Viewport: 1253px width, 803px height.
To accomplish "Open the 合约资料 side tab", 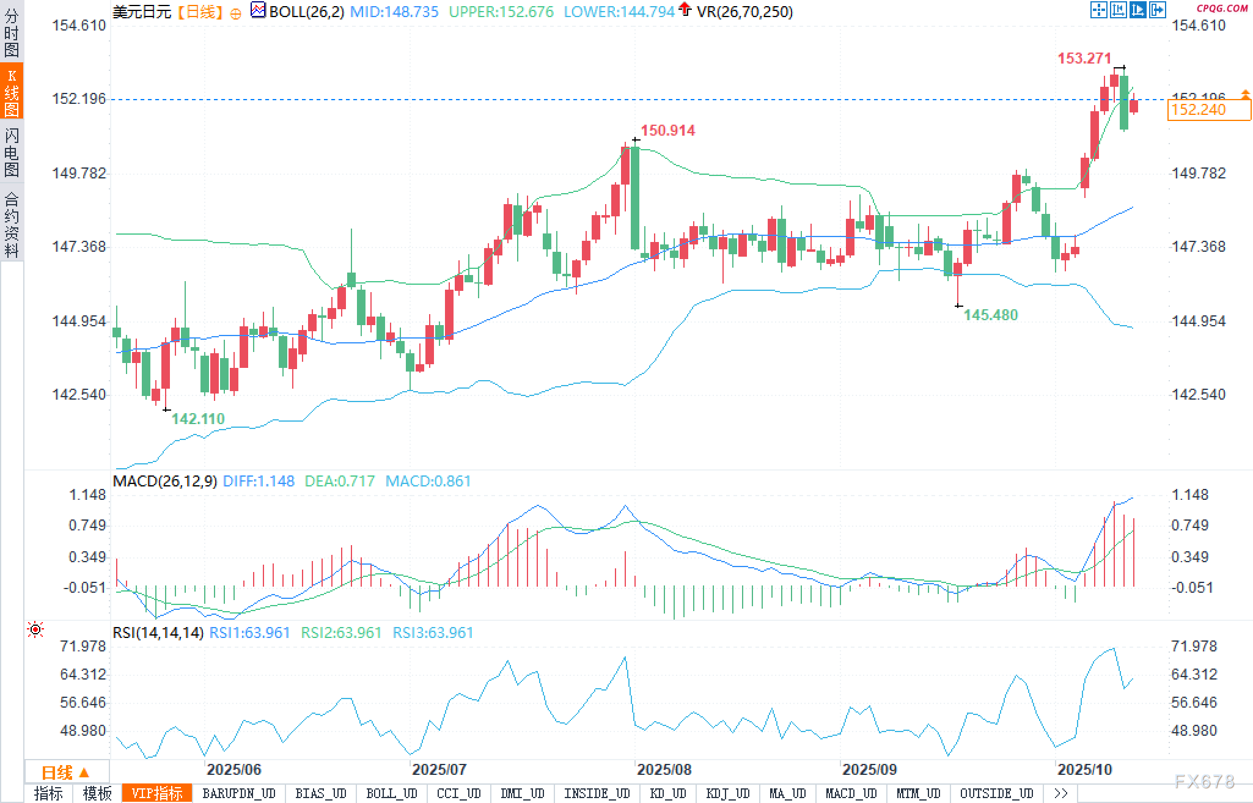I will coord(12,224).
